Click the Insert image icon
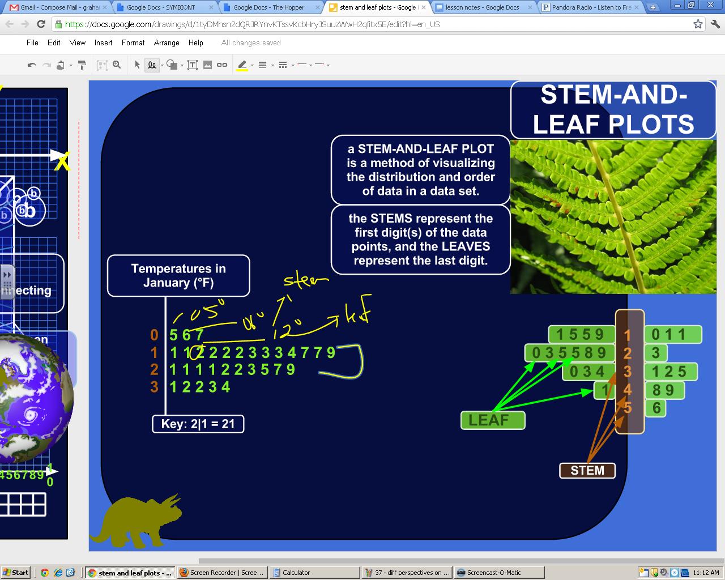The image size is (725, 580). [207, 65]
